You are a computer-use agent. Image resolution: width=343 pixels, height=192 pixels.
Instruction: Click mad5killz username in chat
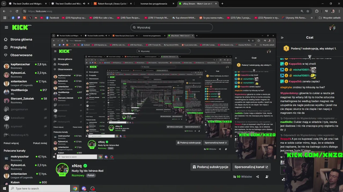click(x=287, y=122)
